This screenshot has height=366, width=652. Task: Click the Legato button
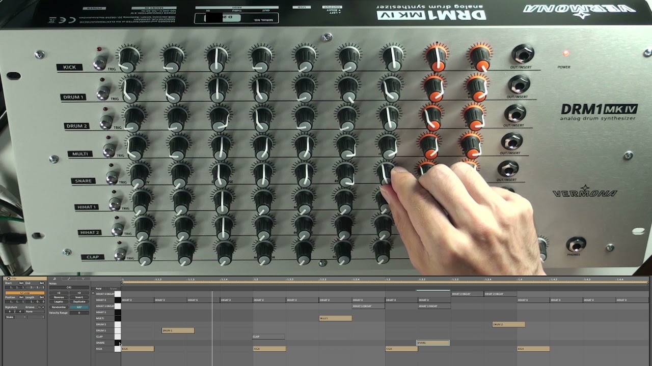tap(59, 301)
